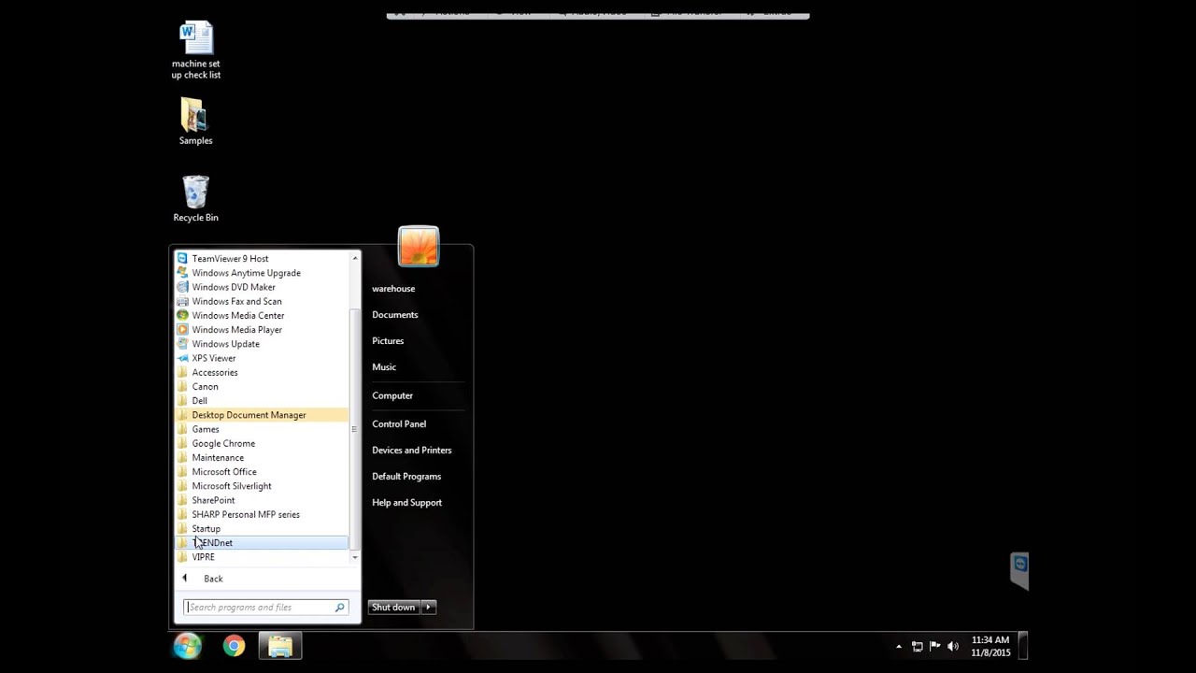Open the VIPRE folder
The width and height of the screenshot is (1196, 673).
[x=262, y=557]
